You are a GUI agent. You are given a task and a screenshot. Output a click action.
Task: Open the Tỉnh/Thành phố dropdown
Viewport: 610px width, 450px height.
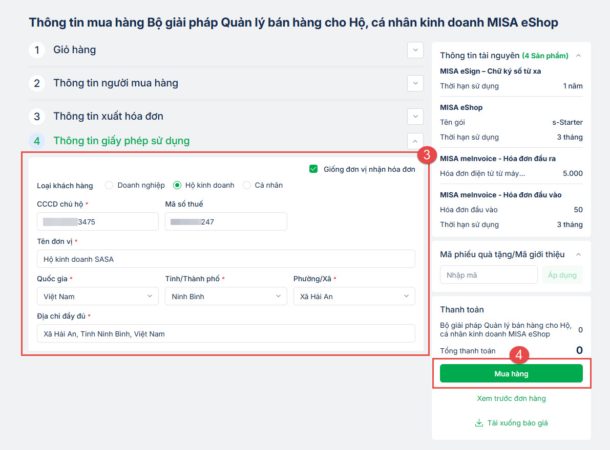tap(226, 296)
